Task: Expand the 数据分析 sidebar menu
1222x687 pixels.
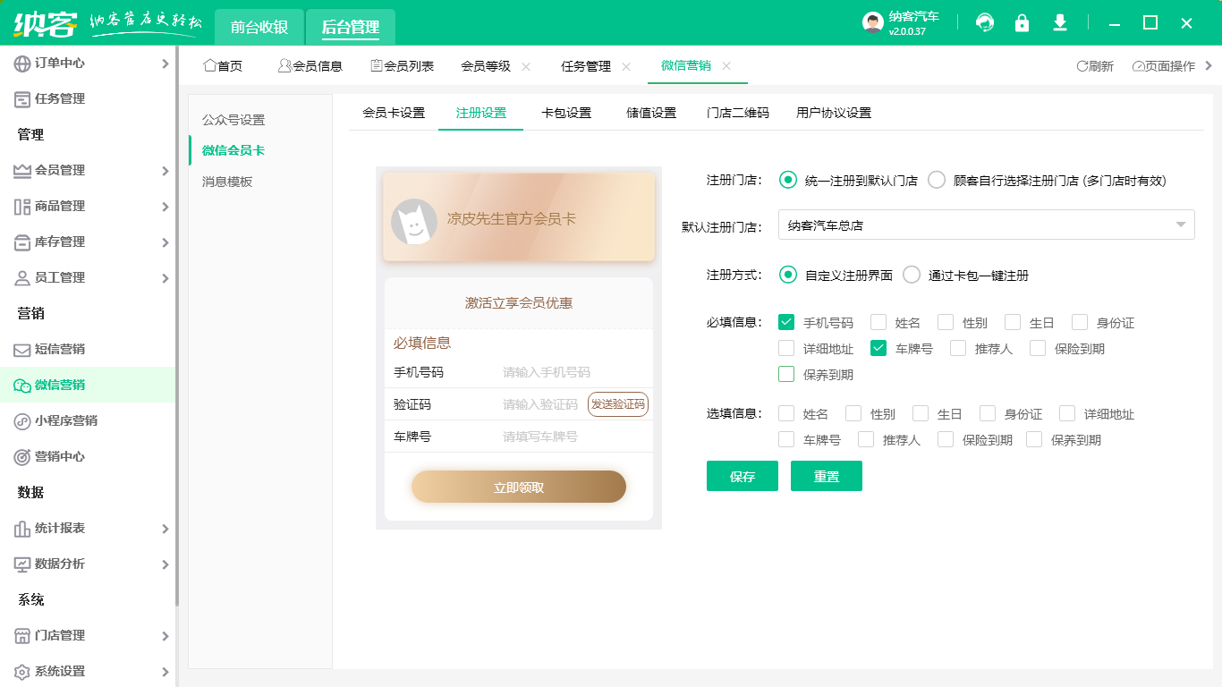Action: click(x=54, y=564)
